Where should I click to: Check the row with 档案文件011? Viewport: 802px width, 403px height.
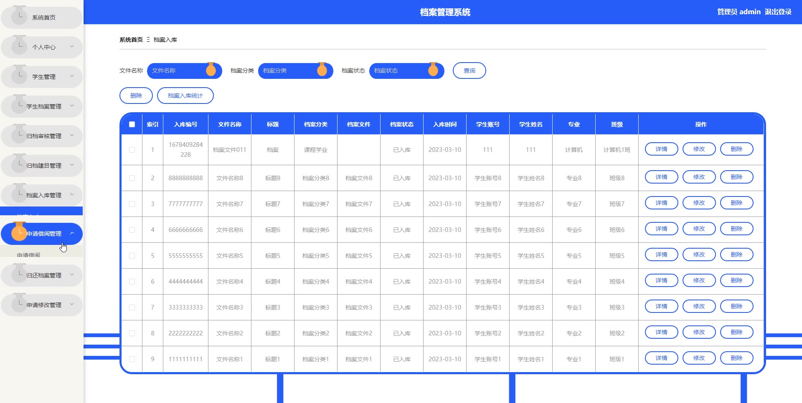[x=132, y=150]
